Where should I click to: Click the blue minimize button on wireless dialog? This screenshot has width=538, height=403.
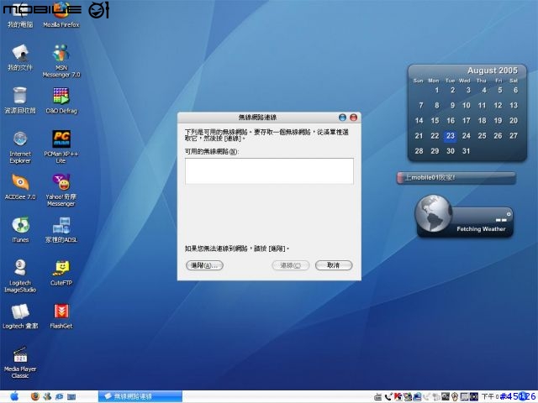click(x=342, y=118)
